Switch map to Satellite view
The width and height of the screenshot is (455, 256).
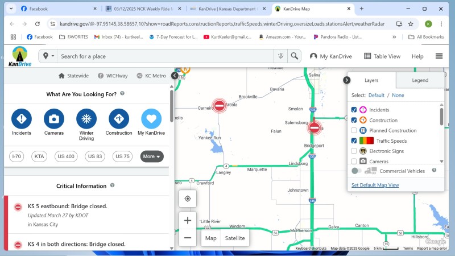tap(235, 238)
